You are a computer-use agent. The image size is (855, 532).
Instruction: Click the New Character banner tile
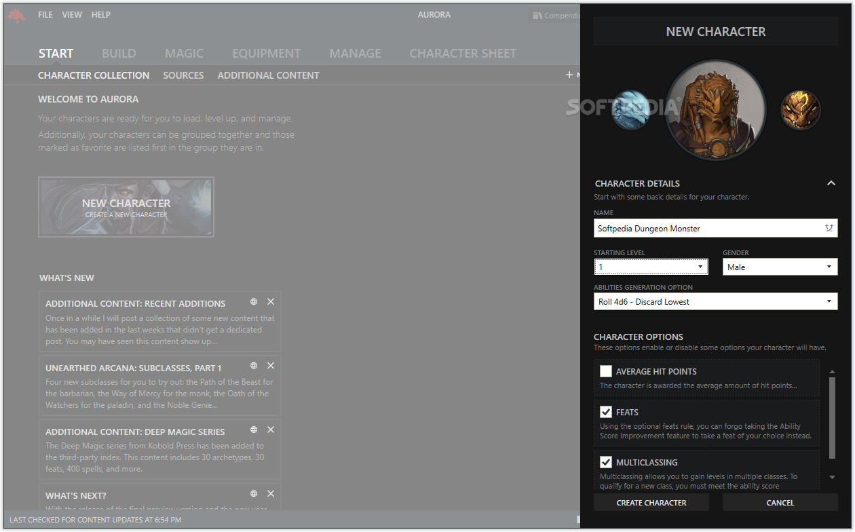(x=126, y=207)
